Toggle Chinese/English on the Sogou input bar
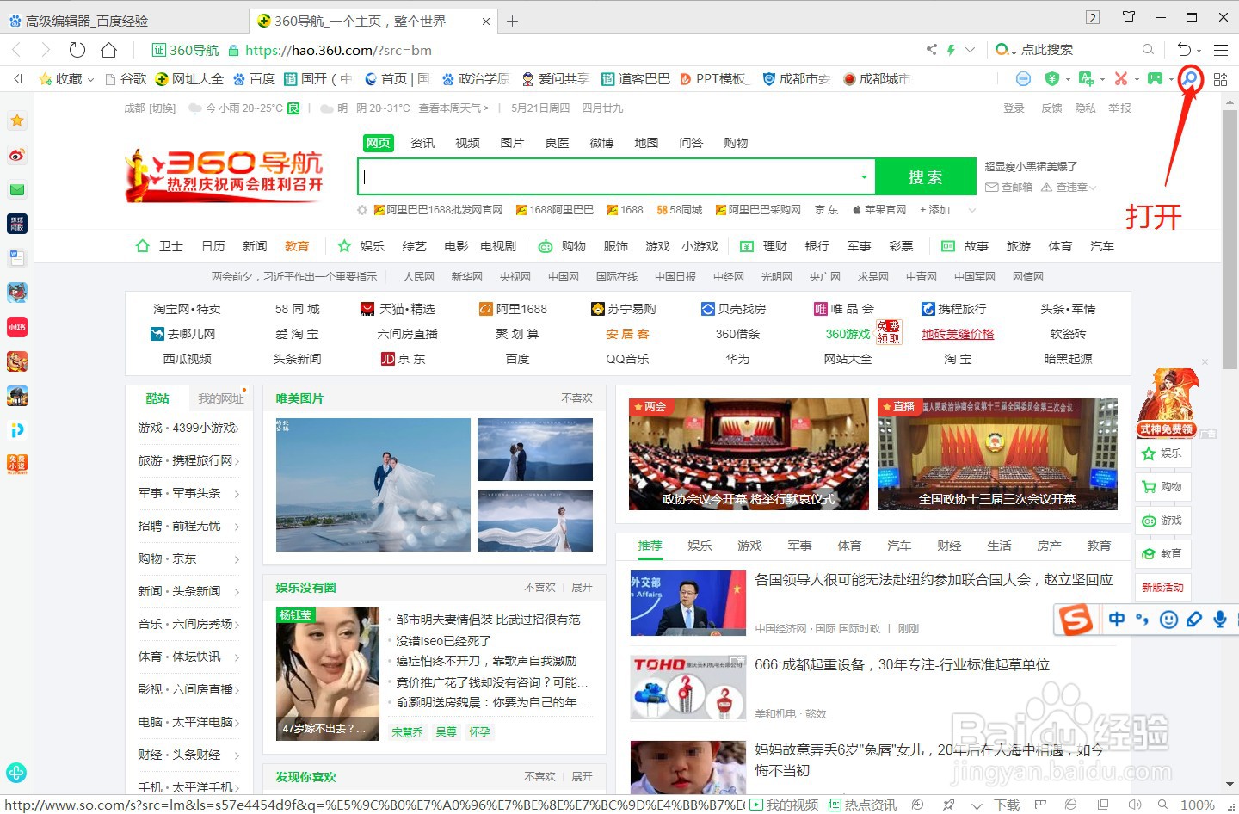1239x814 pixels. [x=1116, y=619]
